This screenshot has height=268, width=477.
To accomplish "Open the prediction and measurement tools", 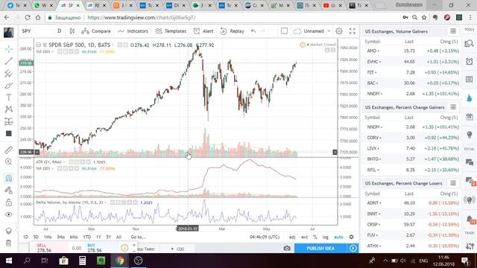I will coord(8,121).
